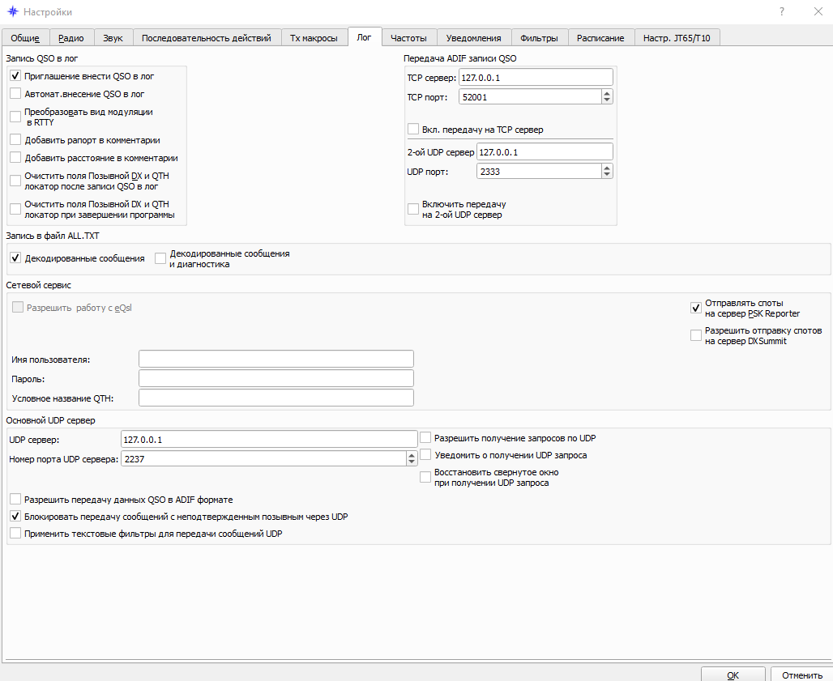Uncheck Блокировать передачу сообщений с неподтвержденным позывным

coord(15,517)
